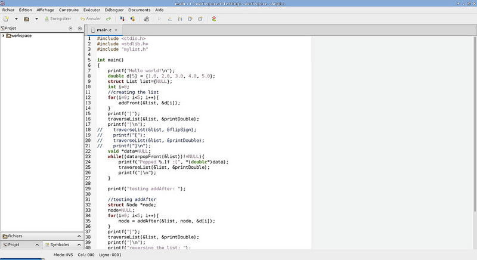This screenshot has width=477, height=260.
Task: Click the Open folder toolbar icon
Action: pyautogui.click(x=27, y=18)
